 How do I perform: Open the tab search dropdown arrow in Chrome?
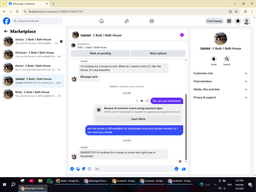[4, 4]
